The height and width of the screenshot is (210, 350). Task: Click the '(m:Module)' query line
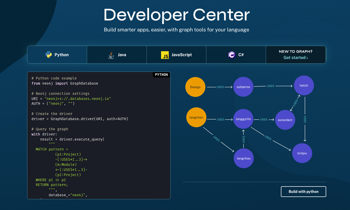pos(66,165)
